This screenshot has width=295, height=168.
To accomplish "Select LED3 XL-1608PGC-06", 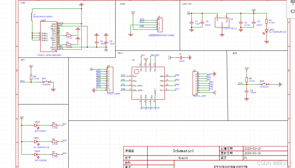I will tap(36, 142).
